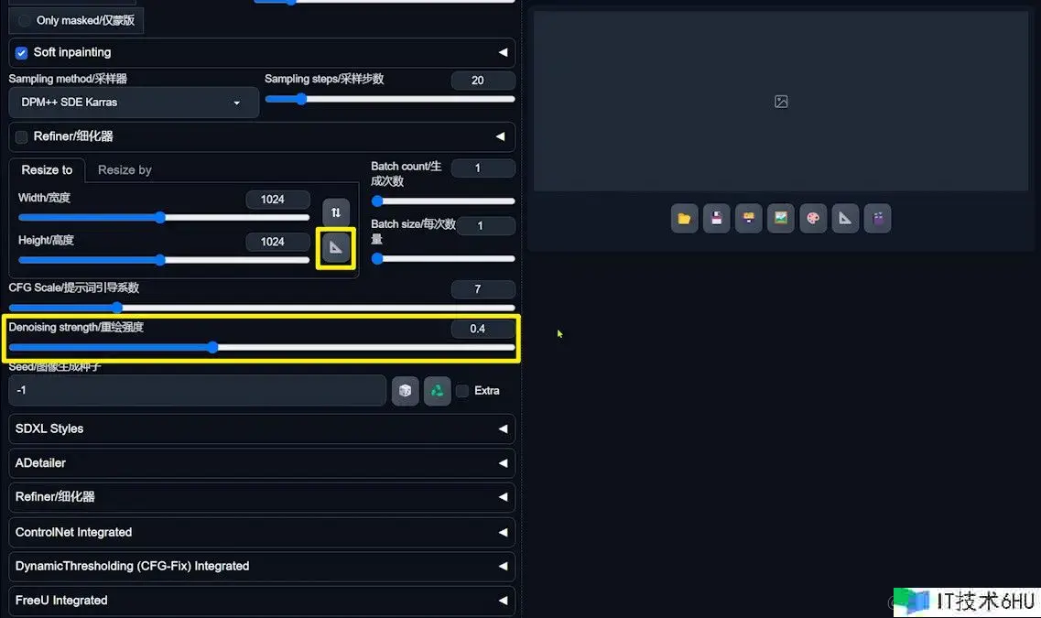Open the Sampling method dropdown DPM++ SDE Karras

coord(134,103)
